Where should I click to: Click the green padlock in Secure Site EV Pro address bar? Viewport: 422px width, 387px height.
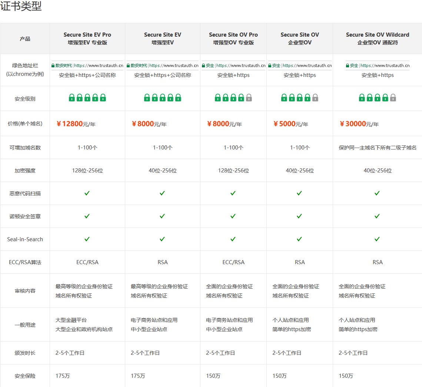(x=53, y=65)
